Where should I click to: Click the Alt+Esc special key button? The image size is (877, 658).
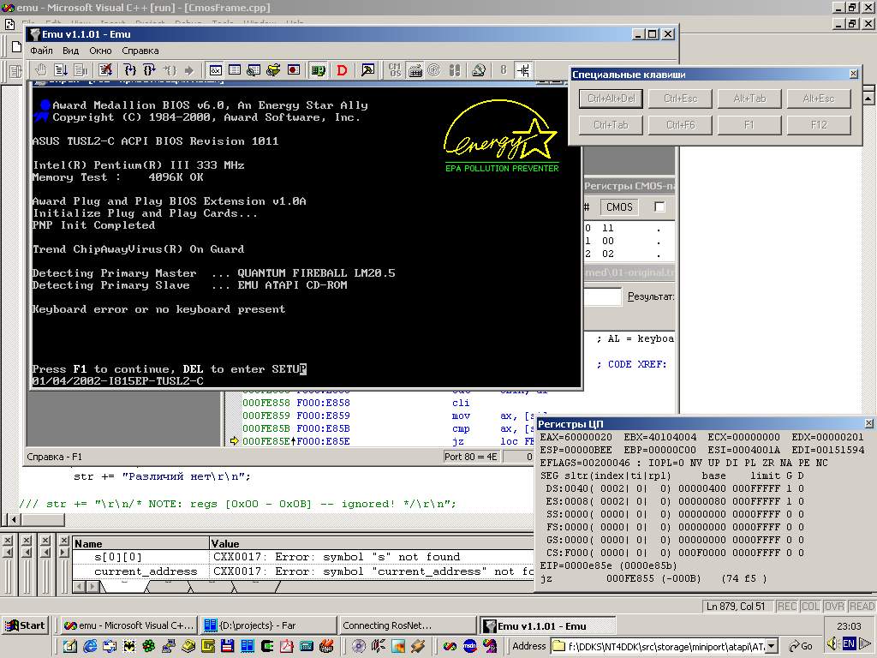coord(819,99)
